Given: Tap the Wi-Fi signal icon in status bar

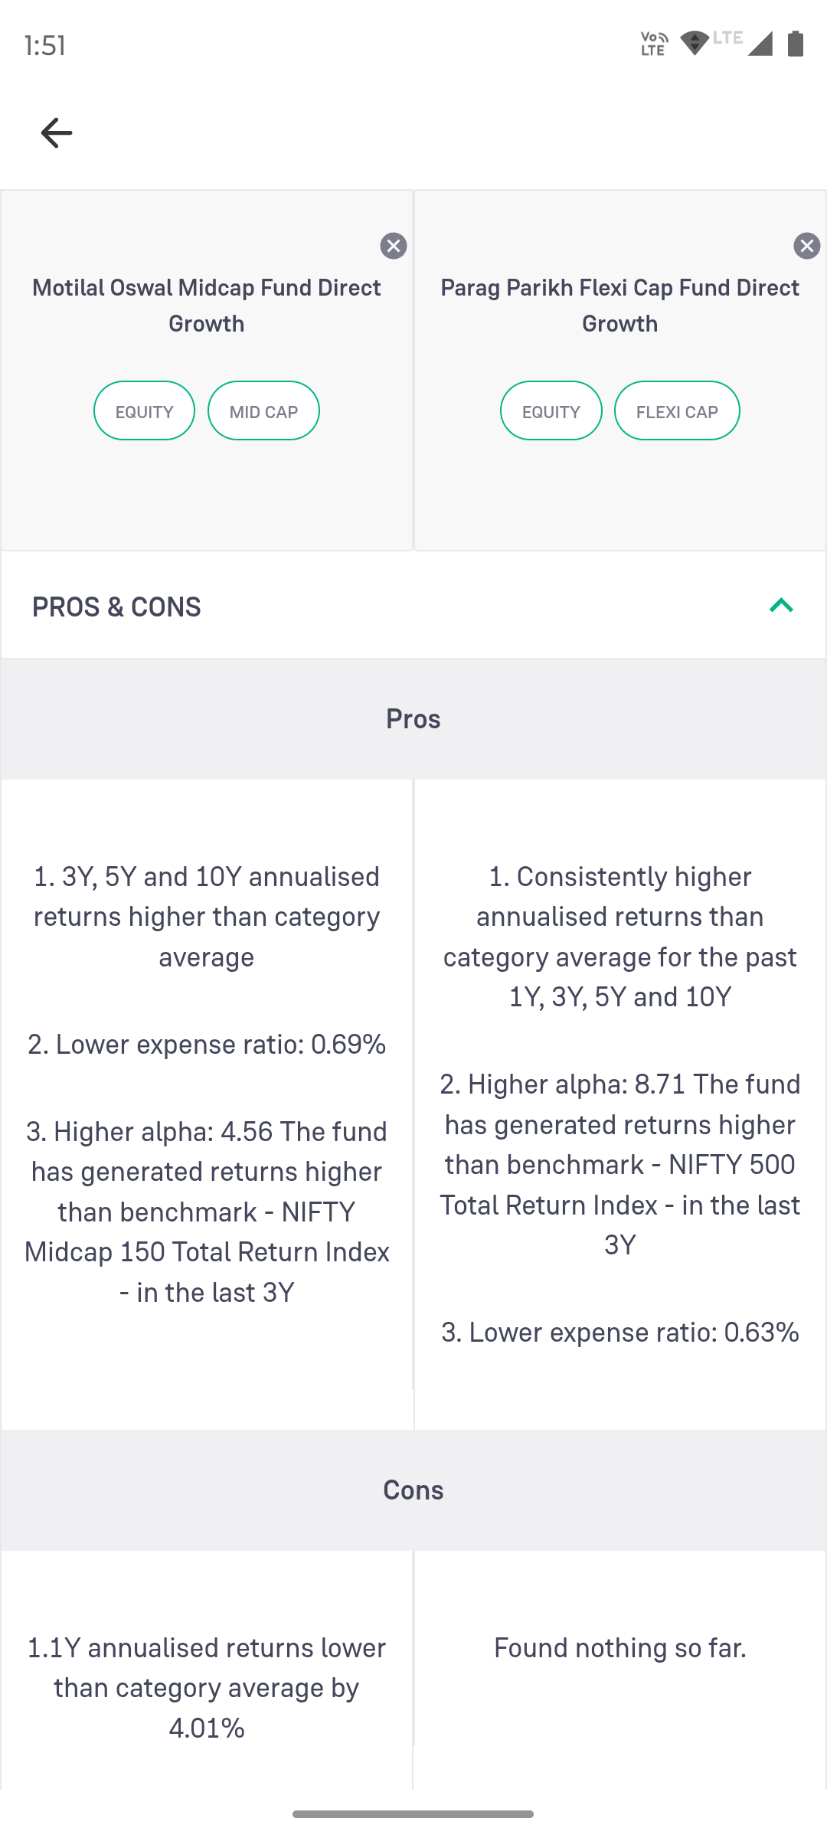Looking at the screenshot, I should click(x=695, y=43).
